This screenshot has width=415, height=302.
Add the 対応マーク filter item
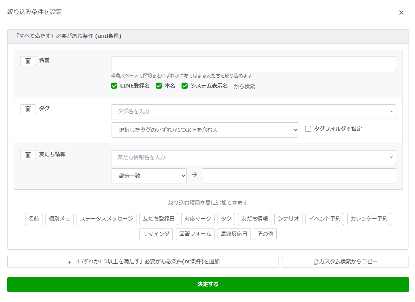tap(197, 219)
